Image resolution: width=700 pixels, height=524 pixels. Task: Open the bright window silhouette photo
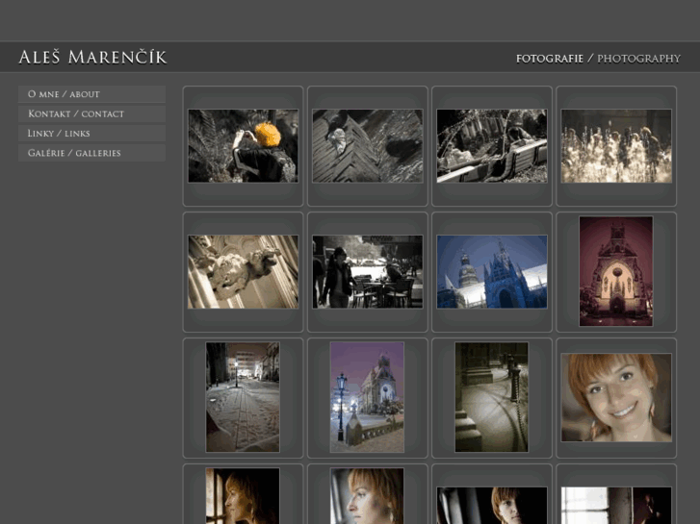click(x=616, y=506)
